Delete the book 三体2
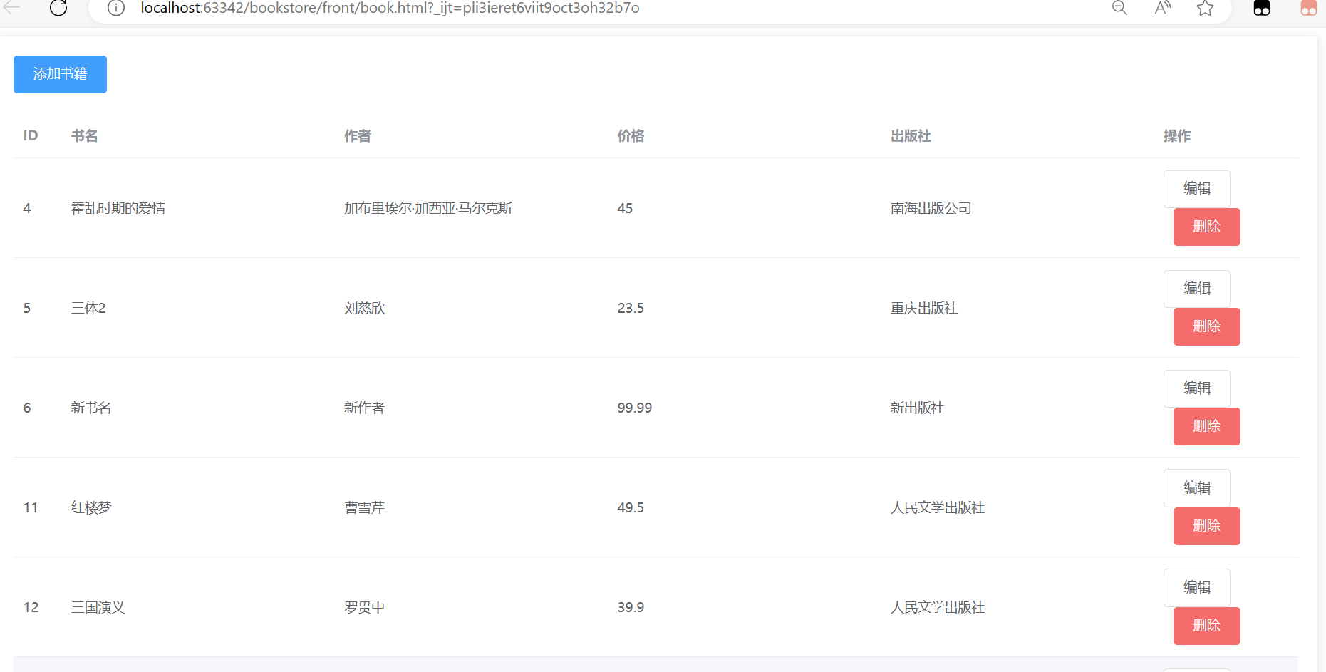 tap(1206, 326)
